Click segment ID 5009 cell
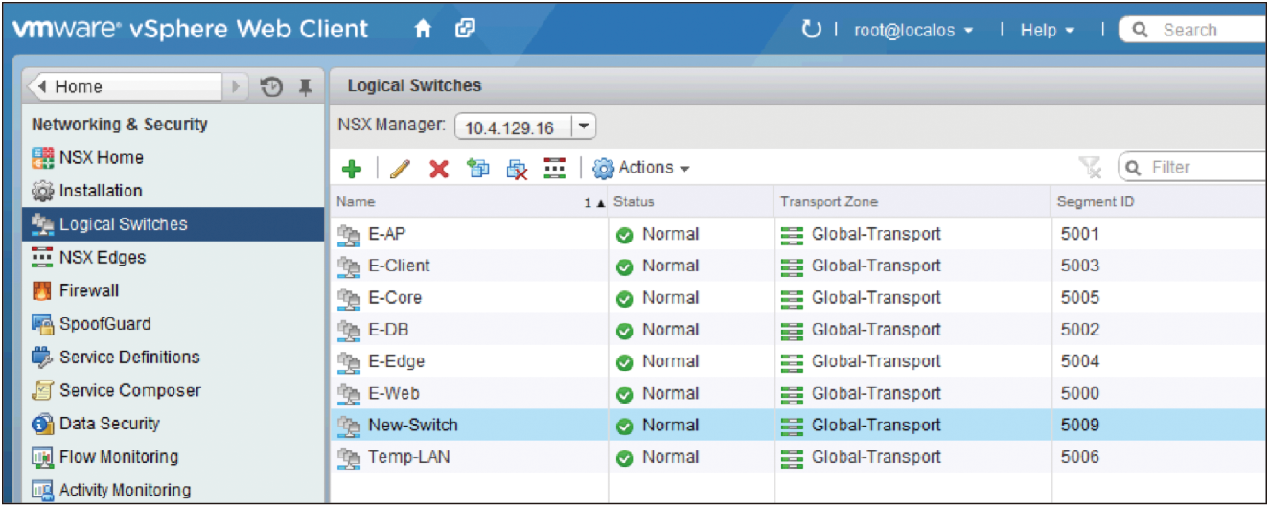This screenshot has width=1270, height=508. click(1080, 425)
